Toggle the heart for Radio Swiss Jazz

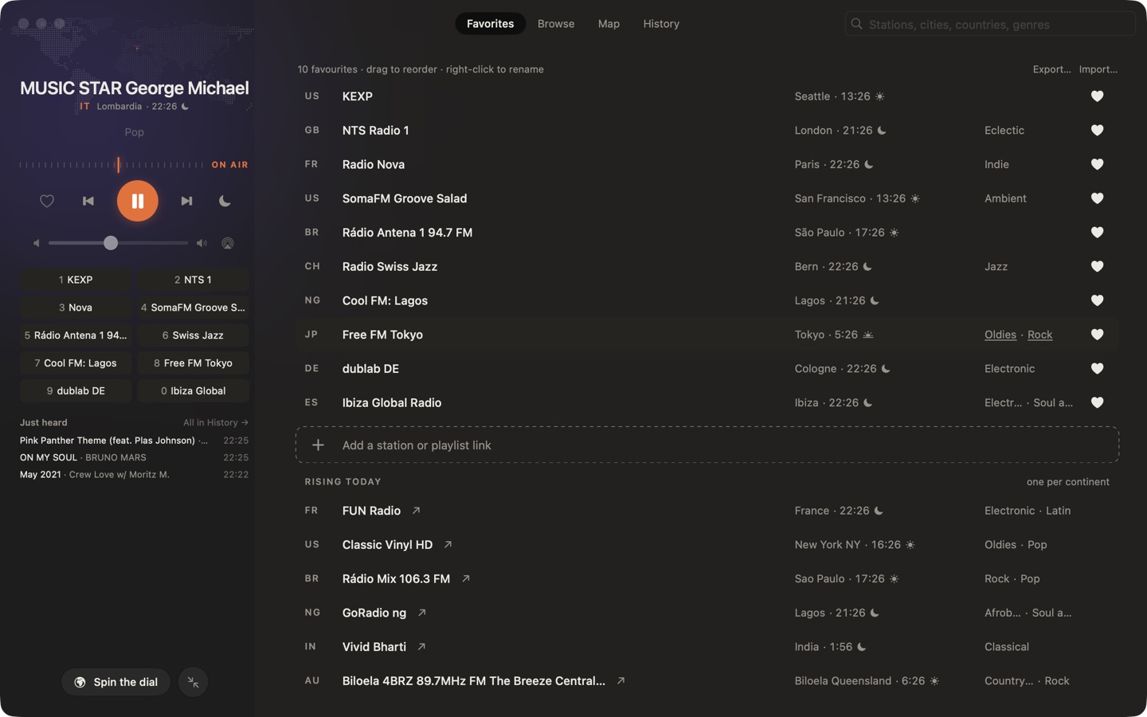(1097, 267)
